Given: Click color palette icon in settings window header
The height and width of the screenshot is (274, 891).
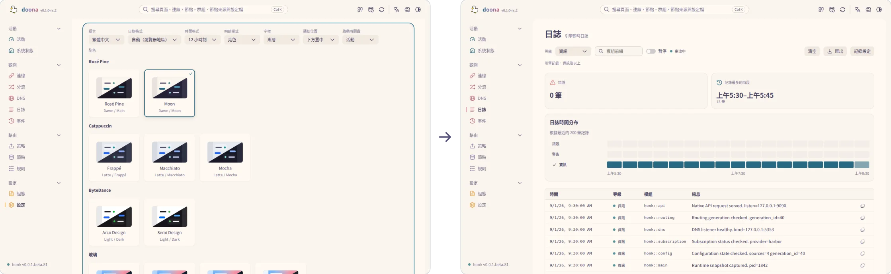Looking at the screenshot, I should (x=407, y=10).
